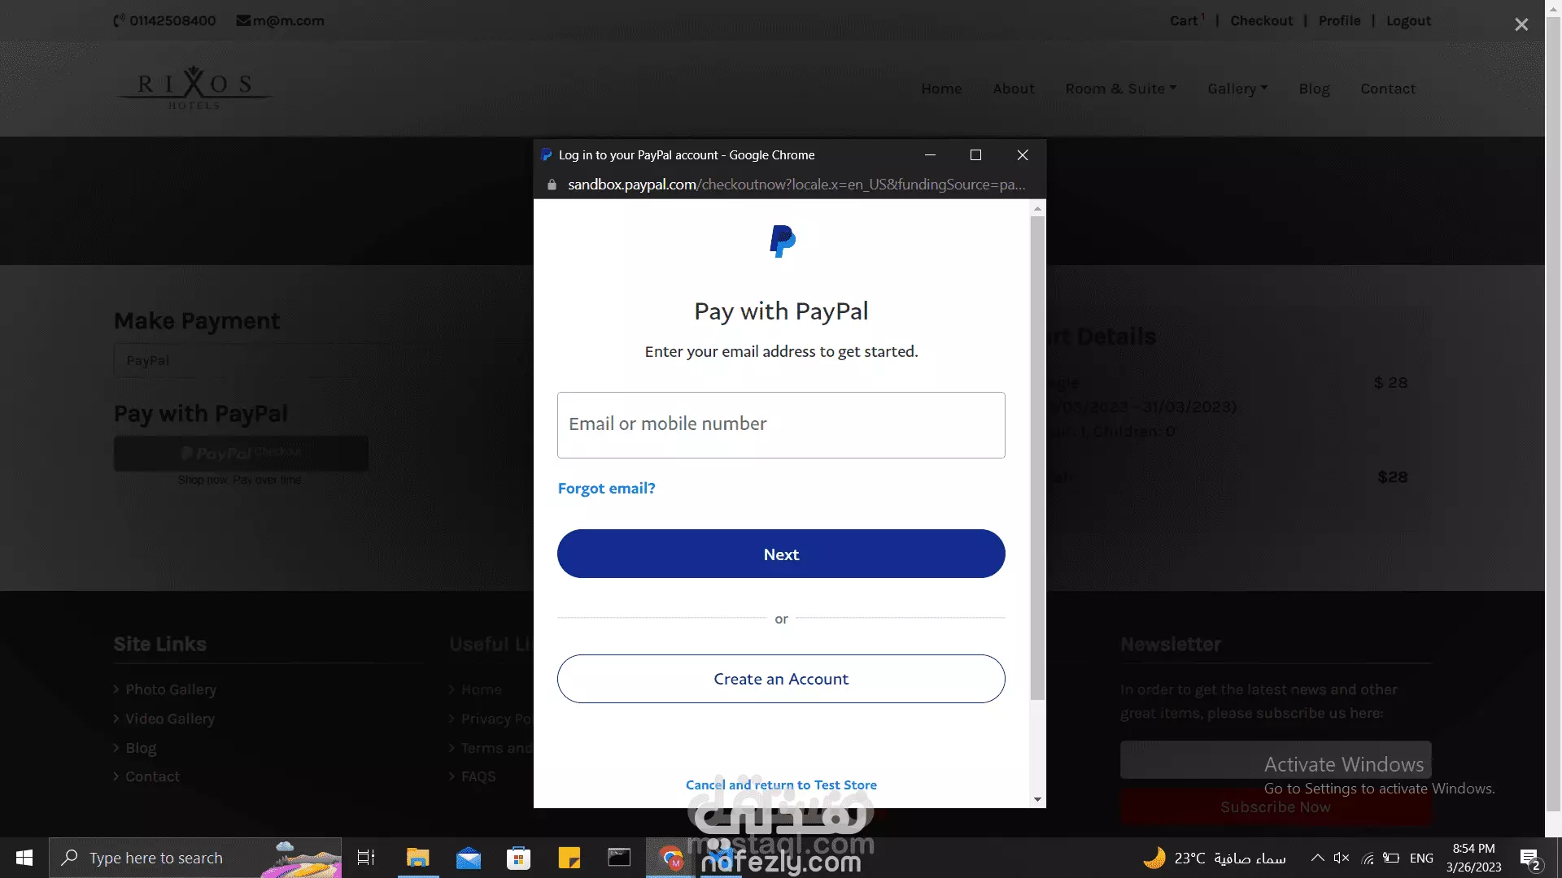The height and width of the screenshot is (878, 1562).
Task: Click the muted volume icon
Action: pyautogui.click(x=1342, y=858)
